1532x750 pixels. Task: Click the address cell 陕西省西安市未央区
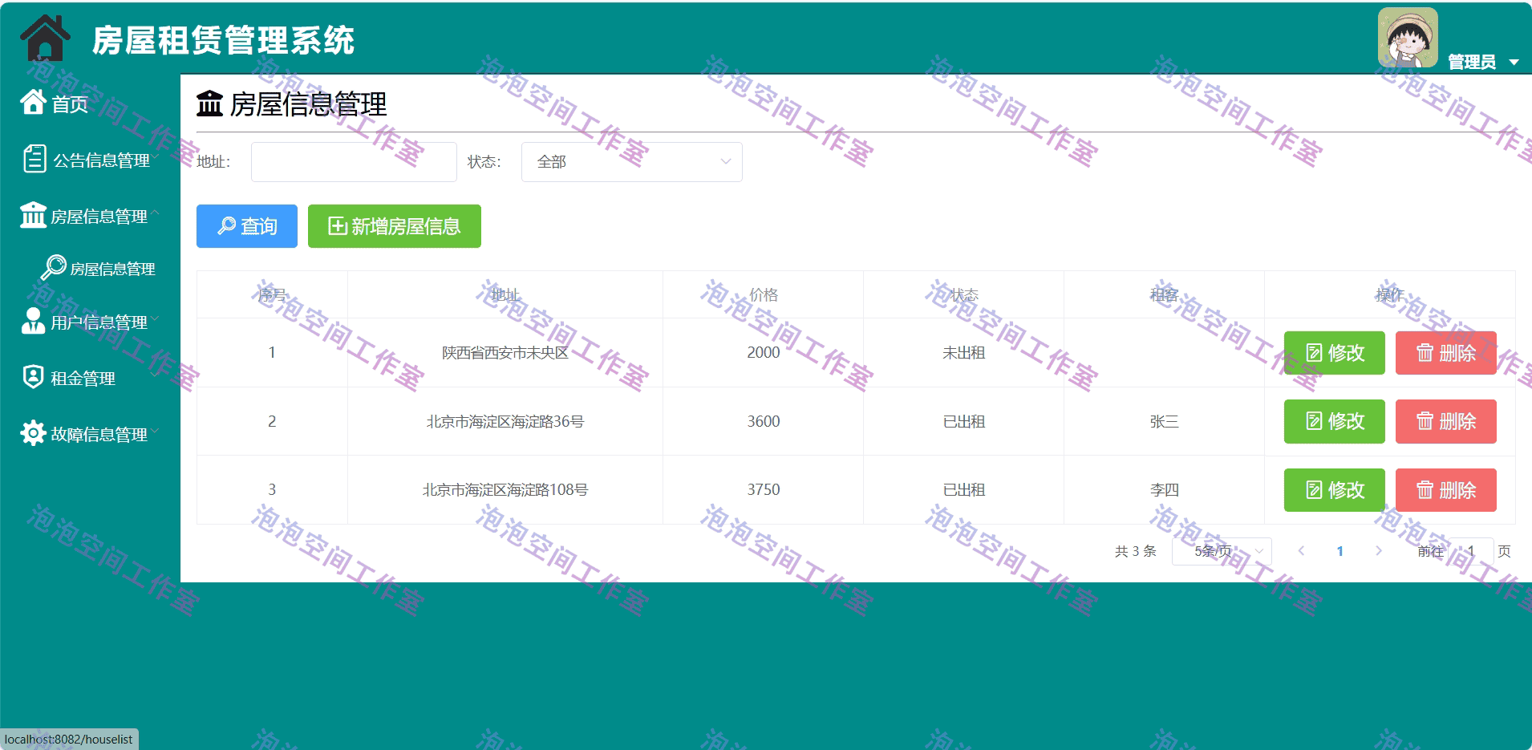pos(505,353)
